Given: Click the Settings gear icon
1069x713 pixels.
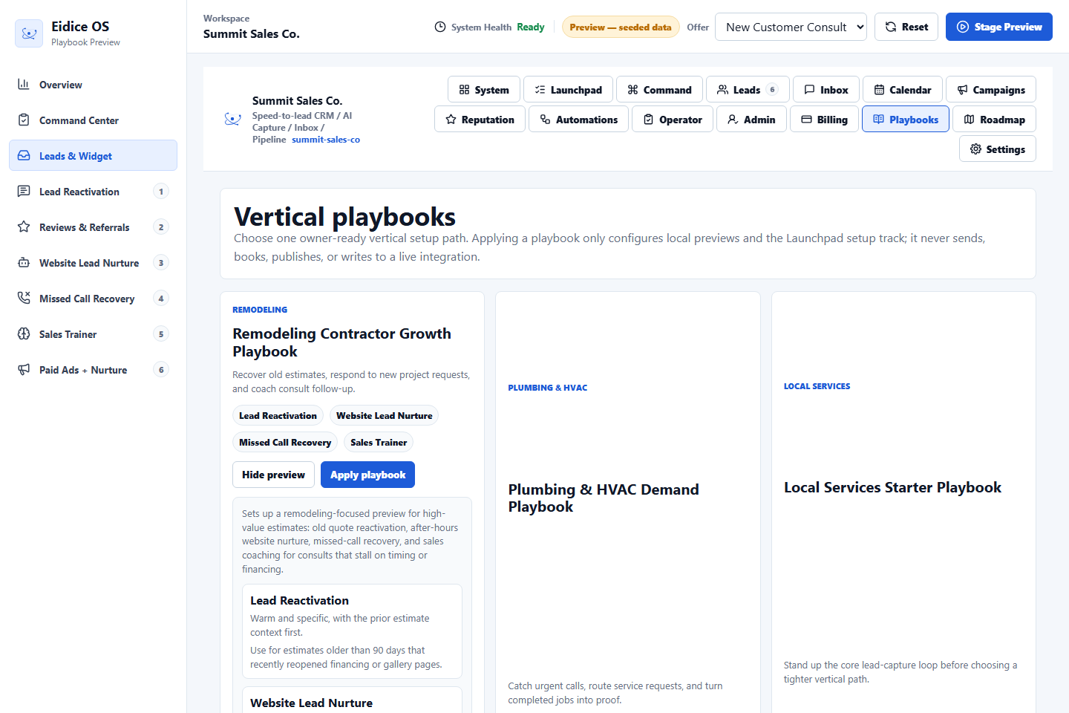Looking at the screenshot, I should 975,149.
